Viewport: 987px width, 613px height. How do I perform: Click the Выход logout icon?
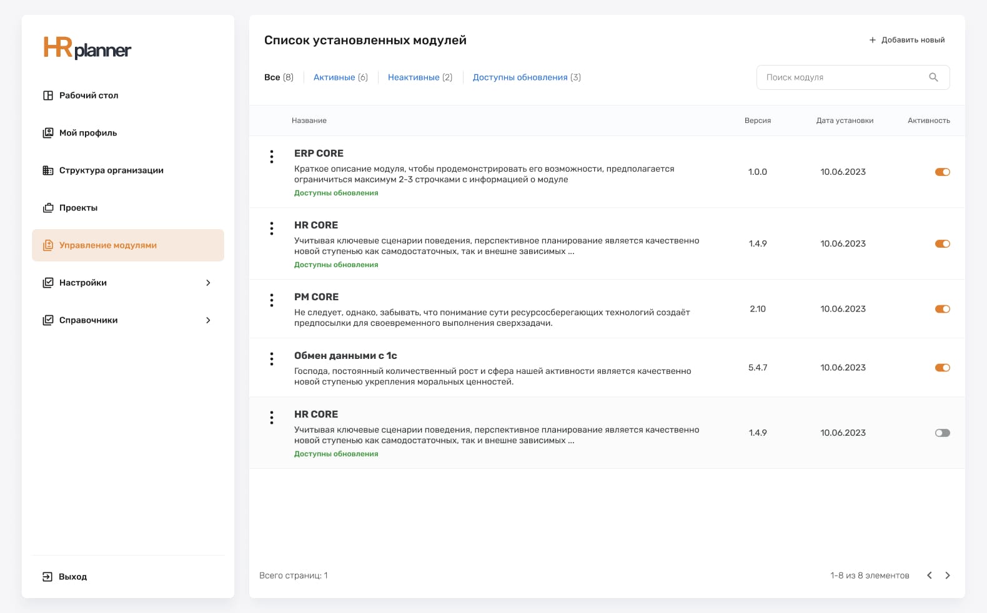47,577
